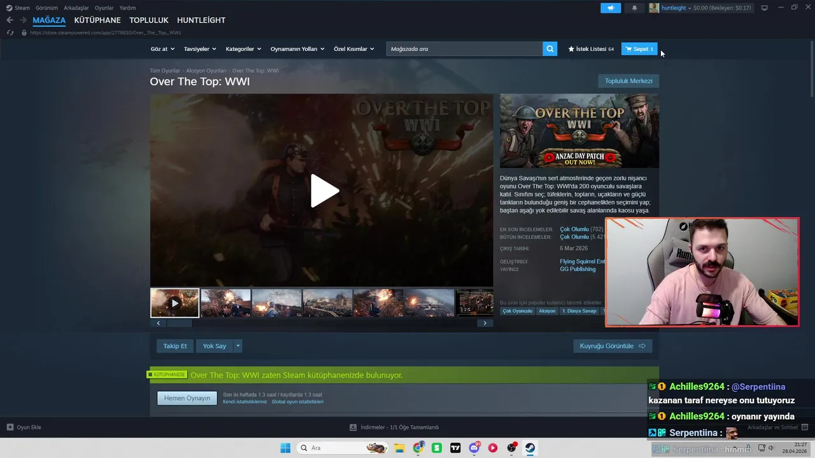Expand the Tavsiyeler dropdown
The width and height of the screenshot is (815, 458).
200,49
